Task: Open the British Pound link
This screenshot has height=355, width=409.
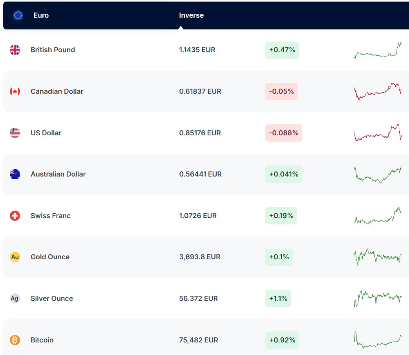Action: click(53, 50)
